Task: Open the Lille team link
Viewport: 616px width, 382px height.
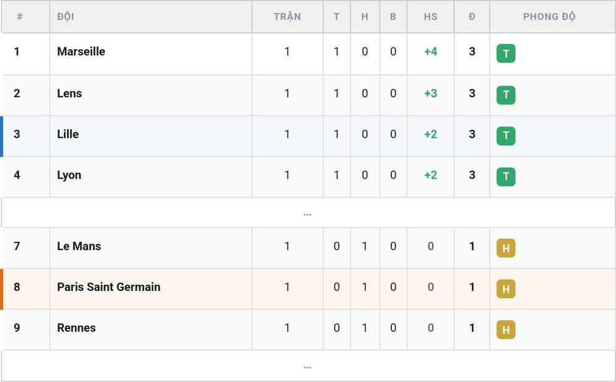Action: point(68,134)
